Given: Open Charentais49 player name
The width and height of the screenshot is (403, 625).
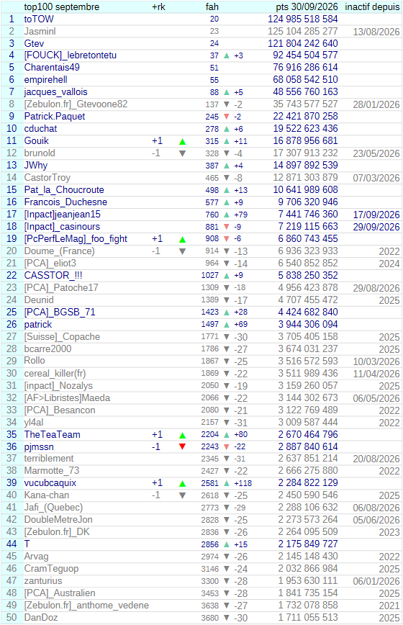Looking at the screenshot, I should tap(52, 68).
